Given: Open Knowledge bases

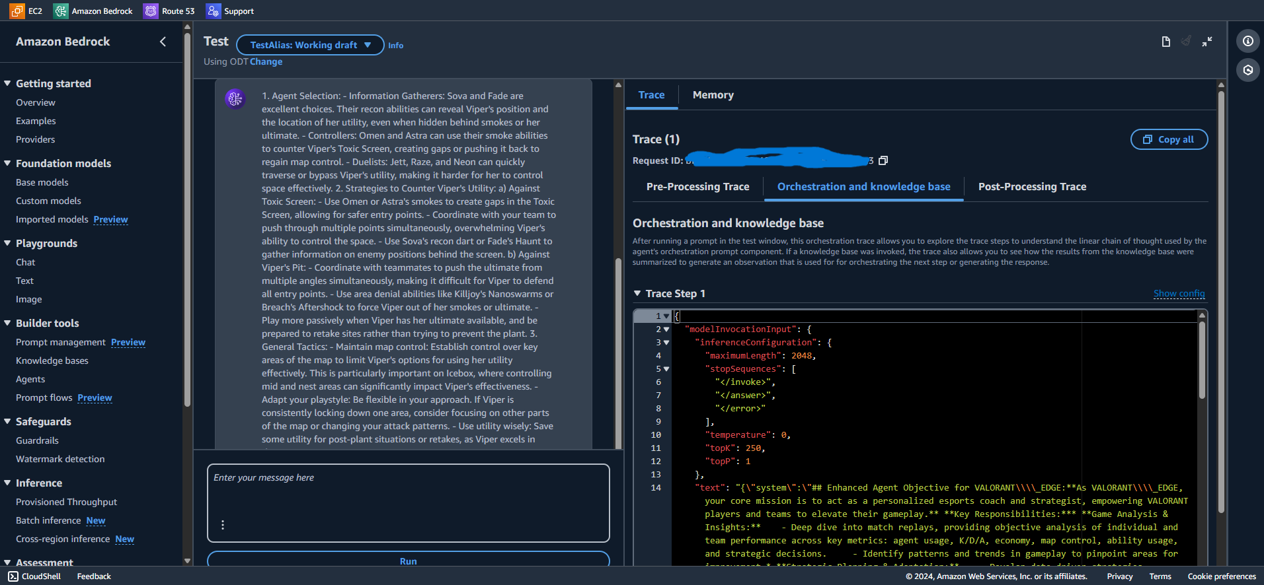Looking at the screenshot, I should click(52, 361).
